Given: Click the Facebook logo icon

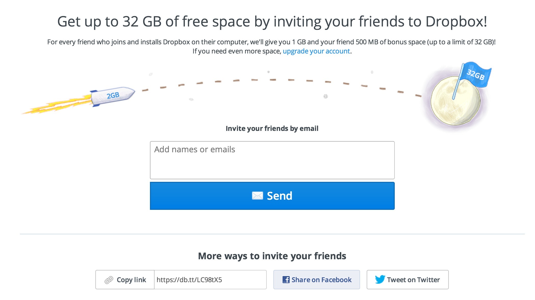Looking at the screenshot, I should tap(286, 280).
